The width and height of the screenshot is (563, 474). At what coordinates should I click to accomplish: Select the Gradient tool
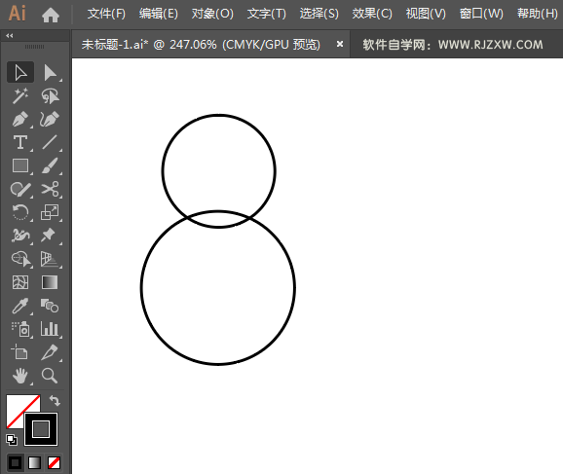pyautogui.click(x=50, y=282)
